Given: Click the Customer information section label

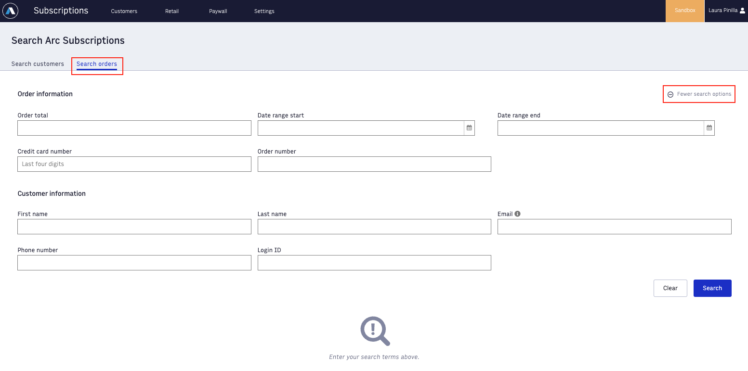Looking at the screenshot, I should [52, 194].
